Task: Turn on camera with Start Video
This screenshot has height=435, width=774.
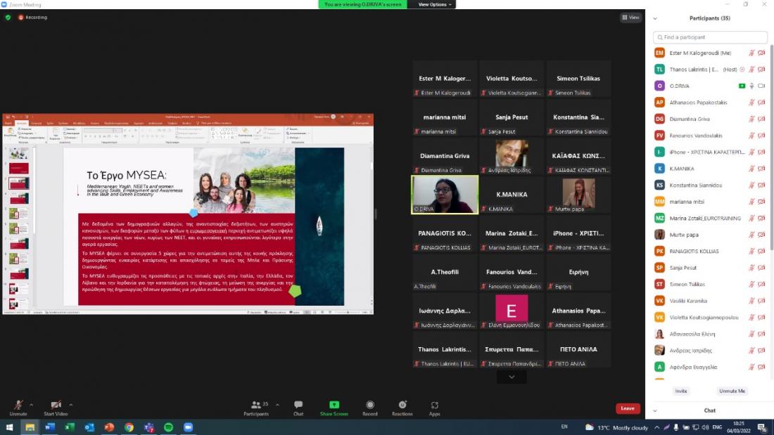Action: tap(55, 405)
